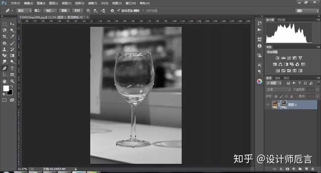Open the Character panel A icon
Image resolution: width=321 pixels, height=173 pixels.
259,65
